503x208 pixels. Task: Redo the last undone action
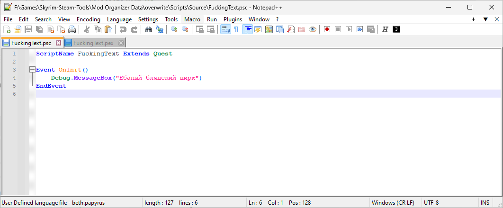click(134, 29)
